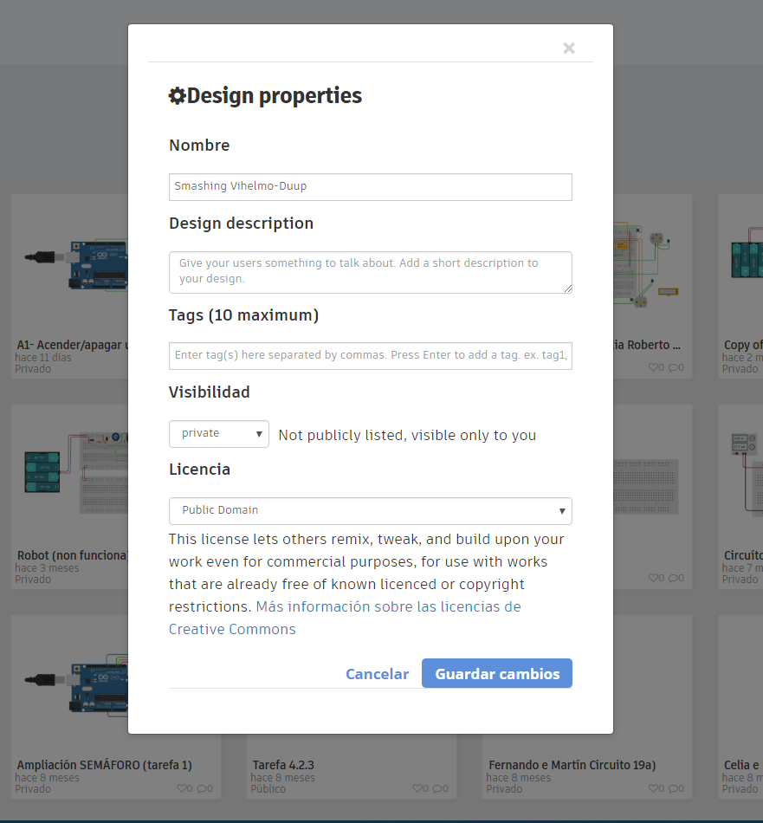
Task: Grab the description box resize handle
Action: (x=567, y=288)
